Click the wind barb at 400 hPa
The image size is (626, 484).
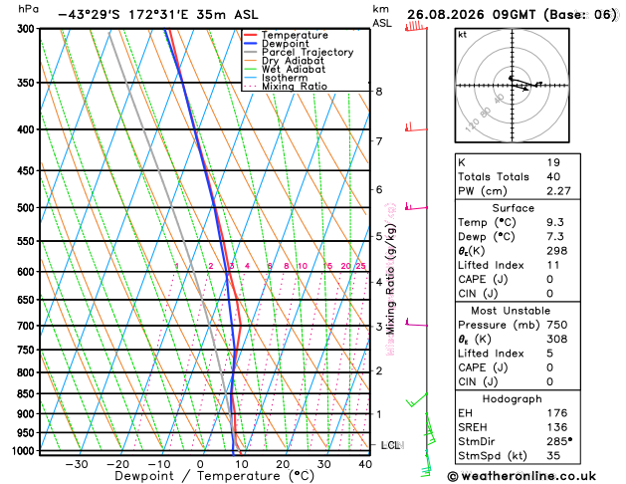click(x=416, y=127)
